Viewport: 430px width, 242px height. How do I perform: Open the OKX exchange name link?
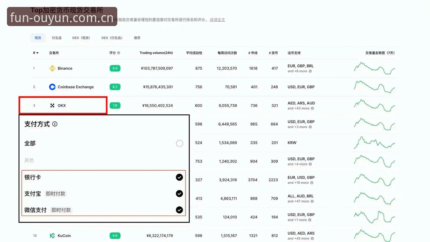[x=62, y=106]
